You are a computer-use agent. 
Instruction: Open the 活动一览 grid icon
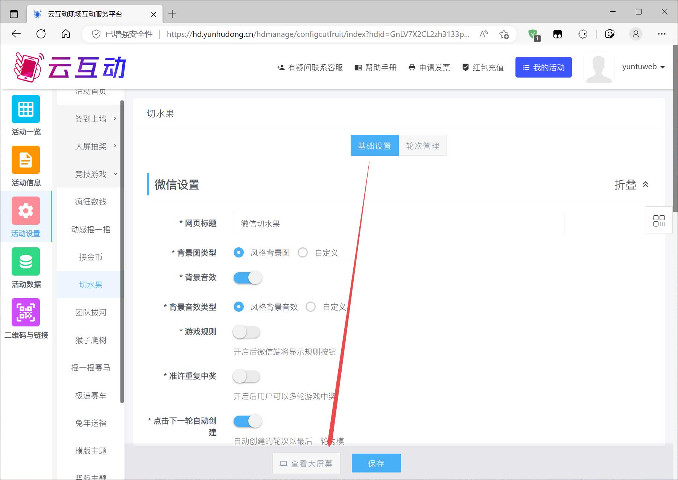coord(26,109)
